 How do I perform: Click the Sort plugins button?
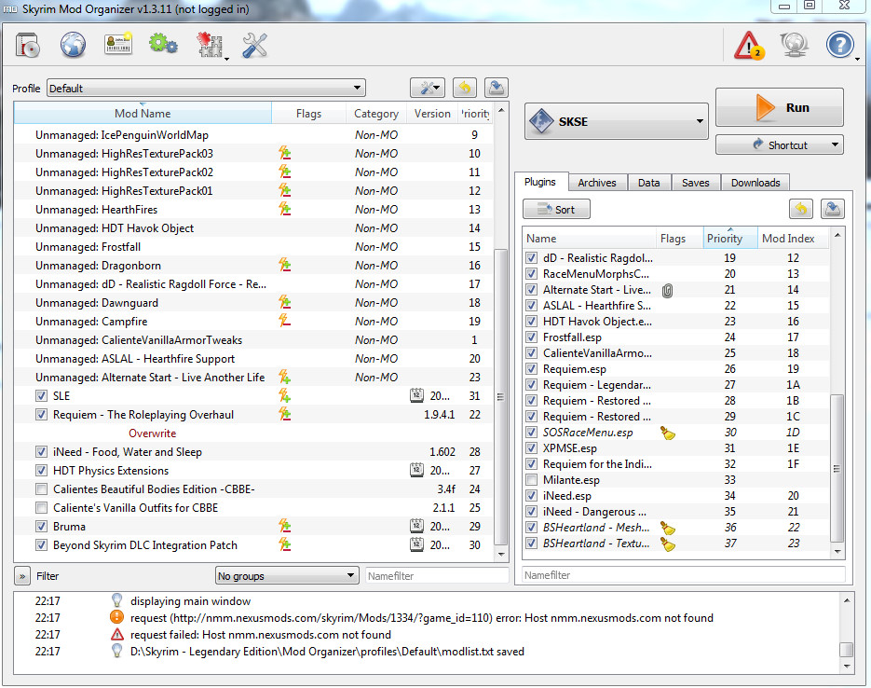click(x=556, y=210)
